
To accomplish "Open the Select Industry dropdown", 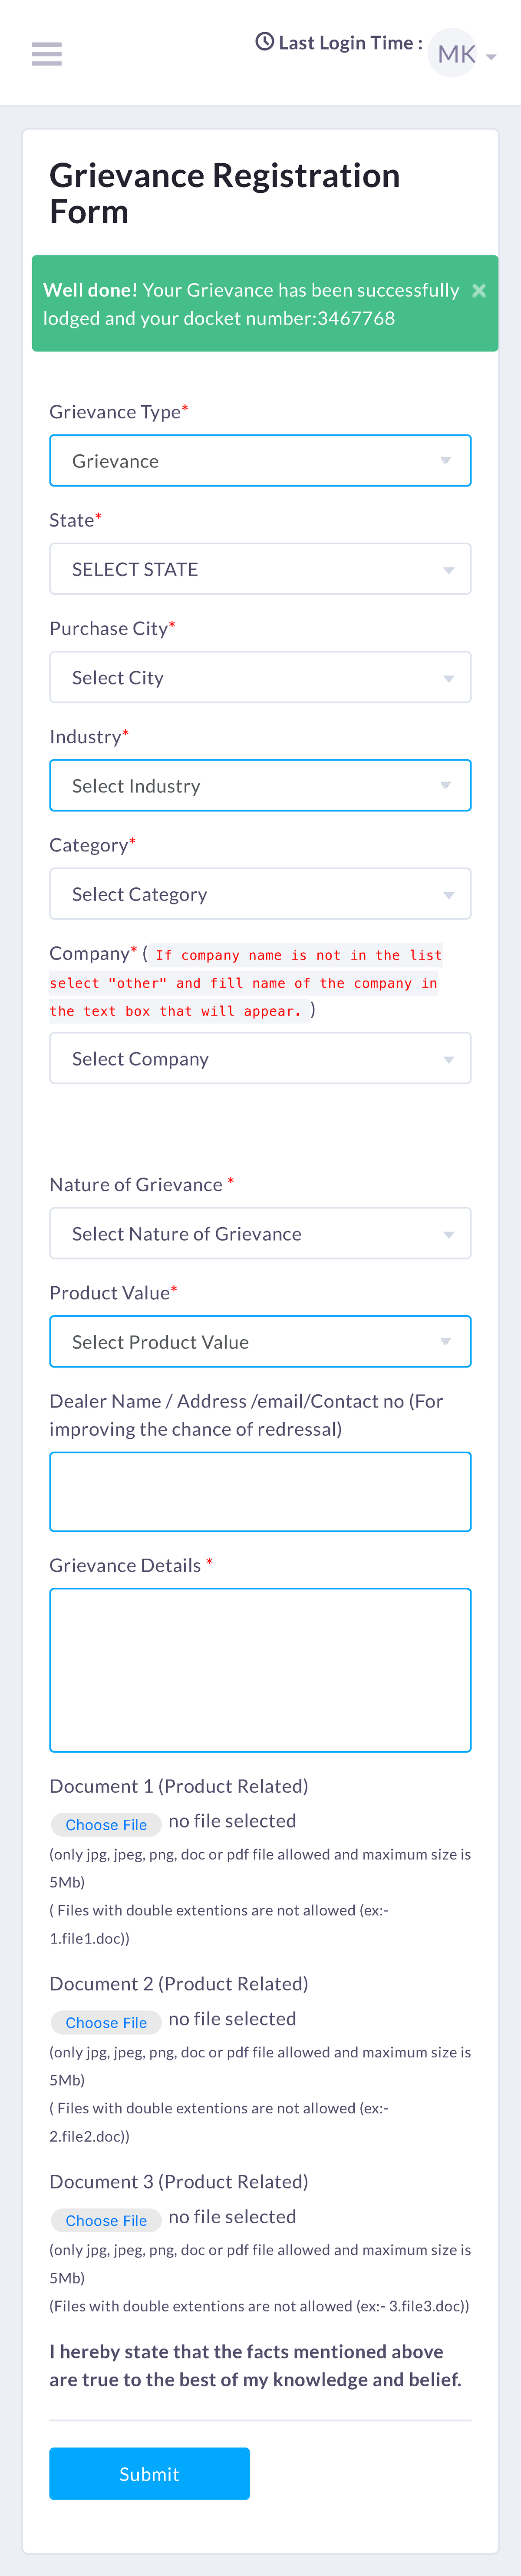I will 260,785.
